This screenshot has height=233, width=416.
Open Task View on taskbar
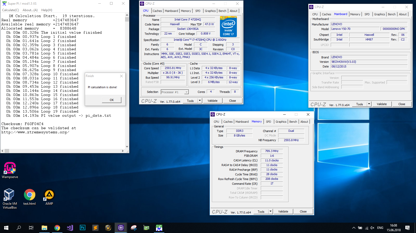[x=31, y=228]
